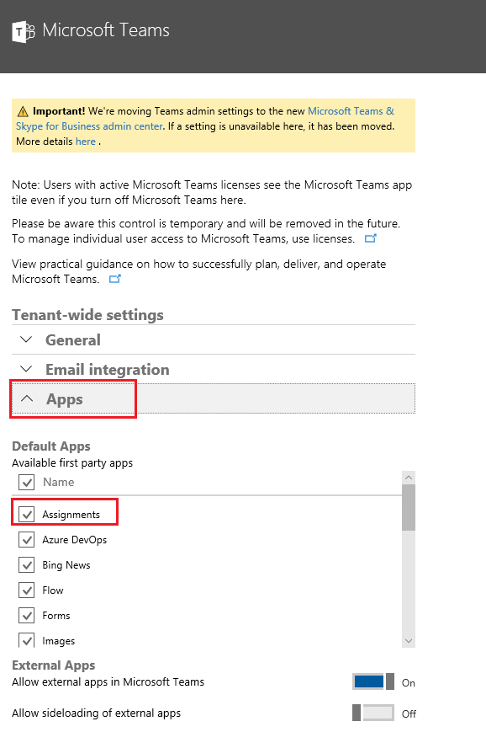Open Microsoft Teams & Skype admin center link
Image resolution: width=486 pixels, height=732 pixels.
205,119
